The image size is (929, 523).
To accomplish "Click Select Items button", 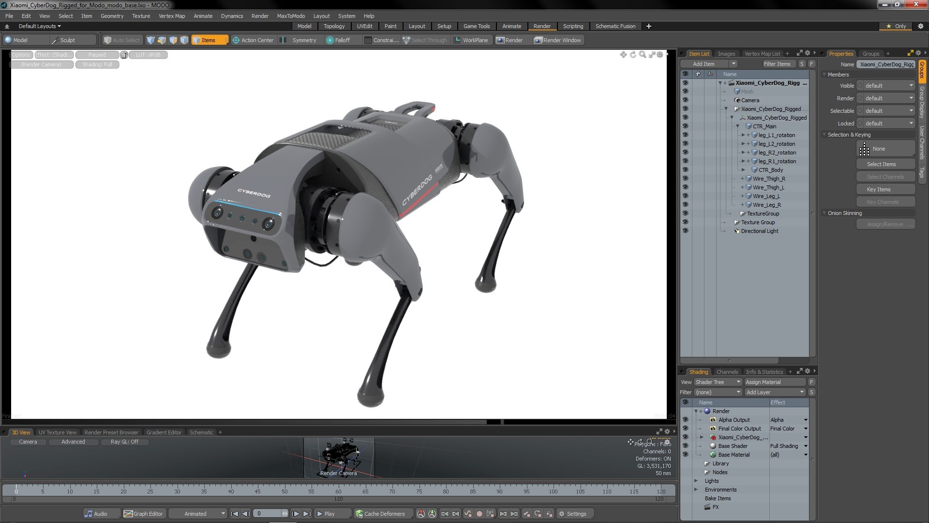I will pyautogui.click(x=885, y=164).
